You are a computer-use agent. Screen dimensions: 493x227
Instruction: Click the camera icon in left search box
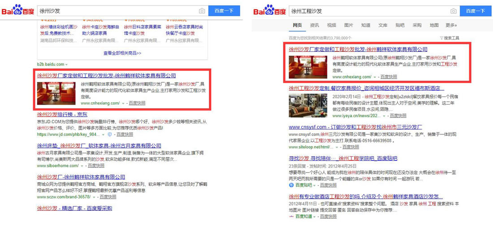pyautogui.click(x=202, y=11)
